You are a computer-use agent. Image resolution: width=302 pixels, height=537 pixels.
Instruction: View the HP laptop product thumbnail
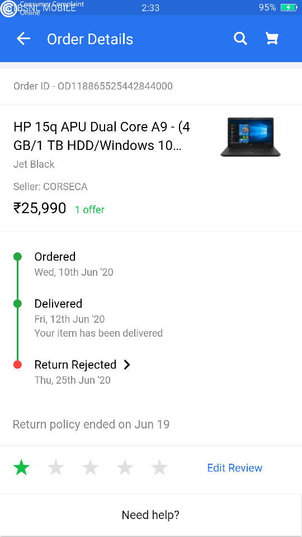click(x=251, y=137)
